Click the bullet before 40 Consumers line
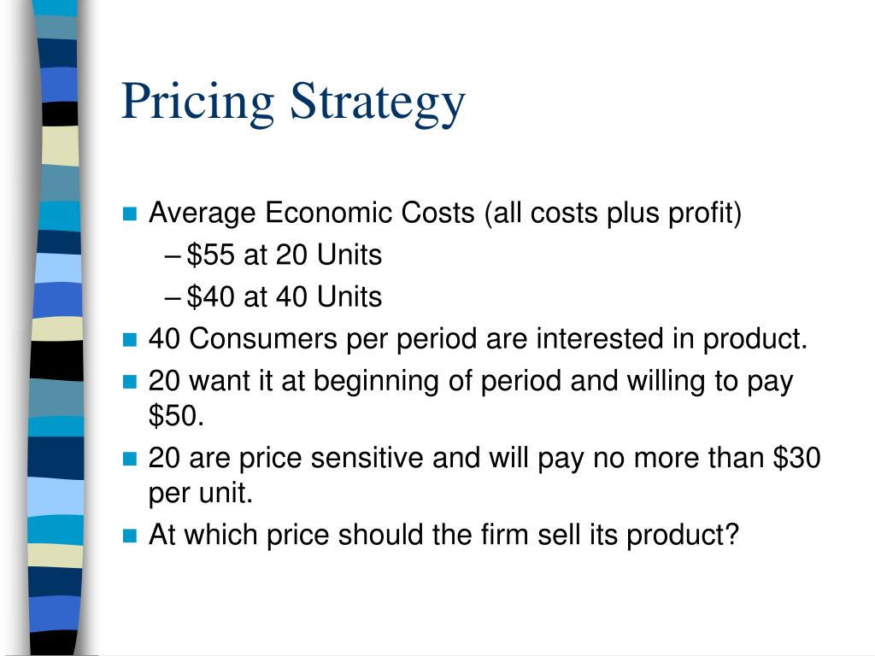This screenshot has width=875, height=656. tap(130, 340)
